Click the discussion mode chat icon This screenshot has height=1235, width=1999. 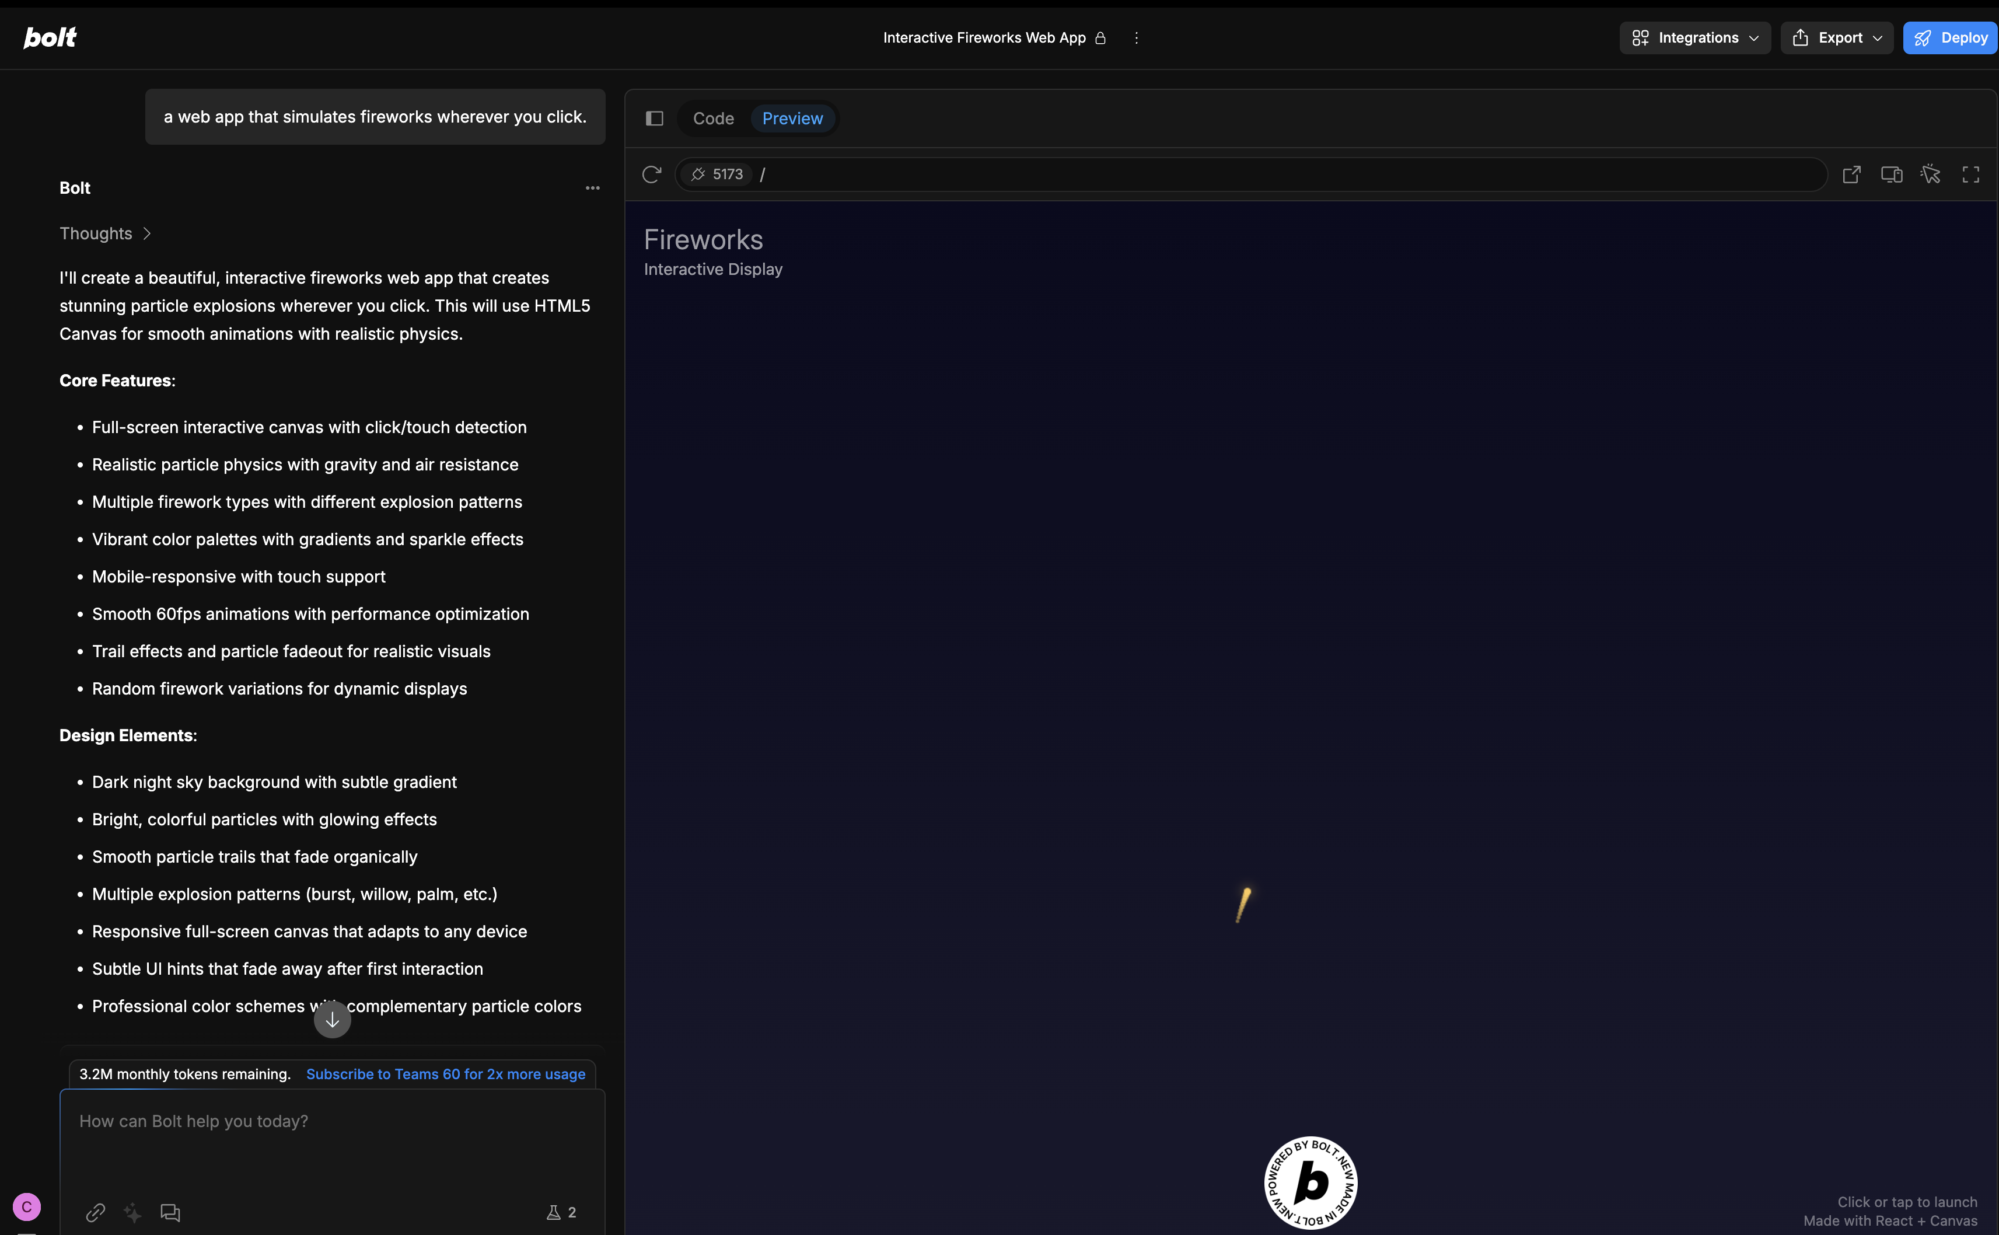170,1212
